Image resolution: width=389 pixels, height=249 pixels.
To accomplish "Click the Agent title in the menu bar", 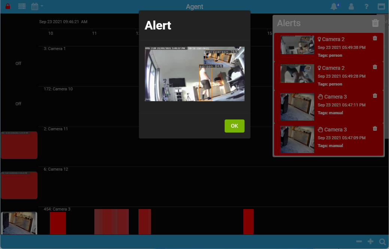I will (x=194, y=6).
